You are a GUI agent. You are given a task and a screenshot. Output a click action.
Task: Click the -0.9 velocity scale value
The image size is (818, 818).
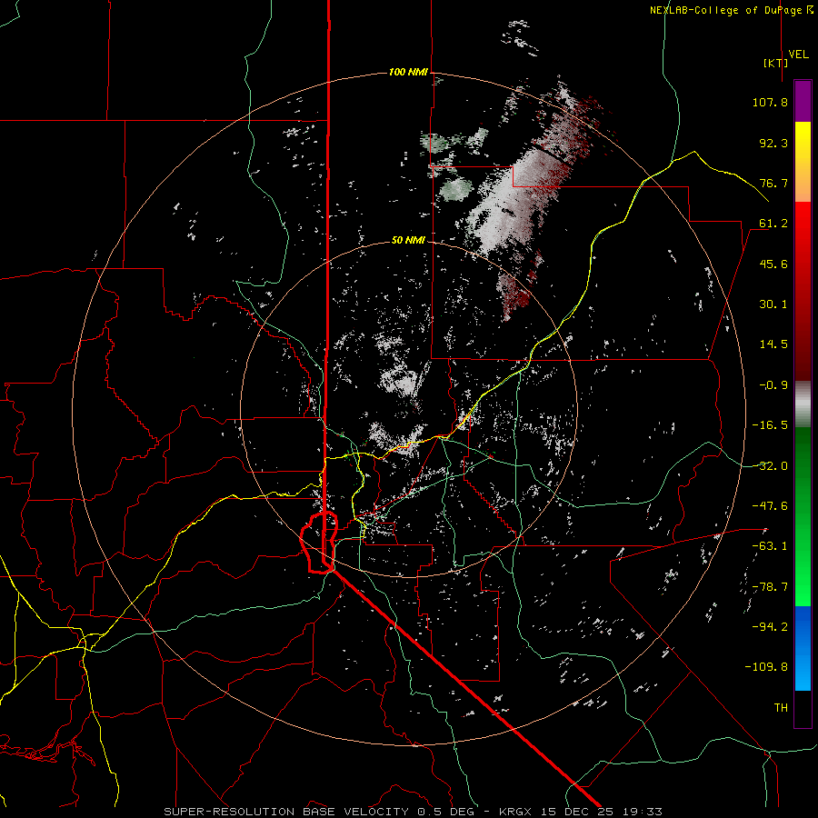773,385
